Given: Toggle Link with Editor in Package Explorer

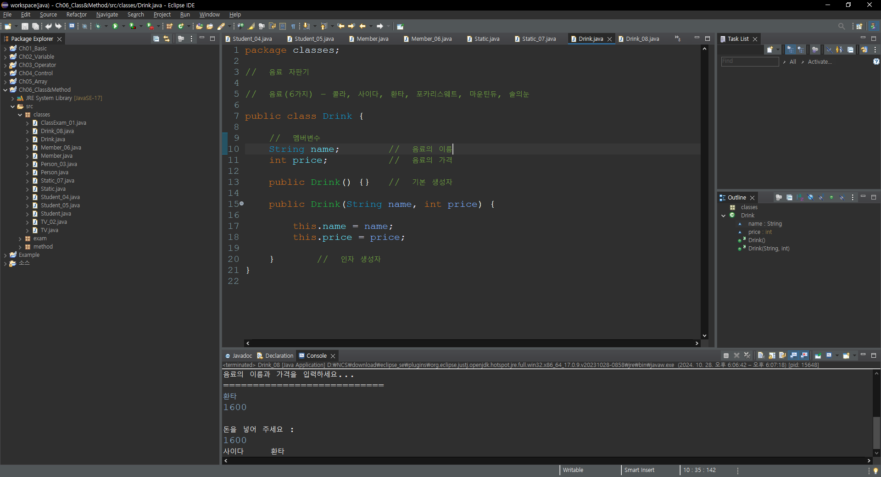Looking at the screenshot, I should point(167,39).
